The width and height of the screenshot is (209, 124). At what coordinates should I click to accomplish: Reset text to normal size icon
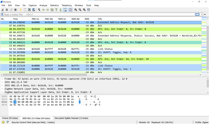[x=84, y=10]
